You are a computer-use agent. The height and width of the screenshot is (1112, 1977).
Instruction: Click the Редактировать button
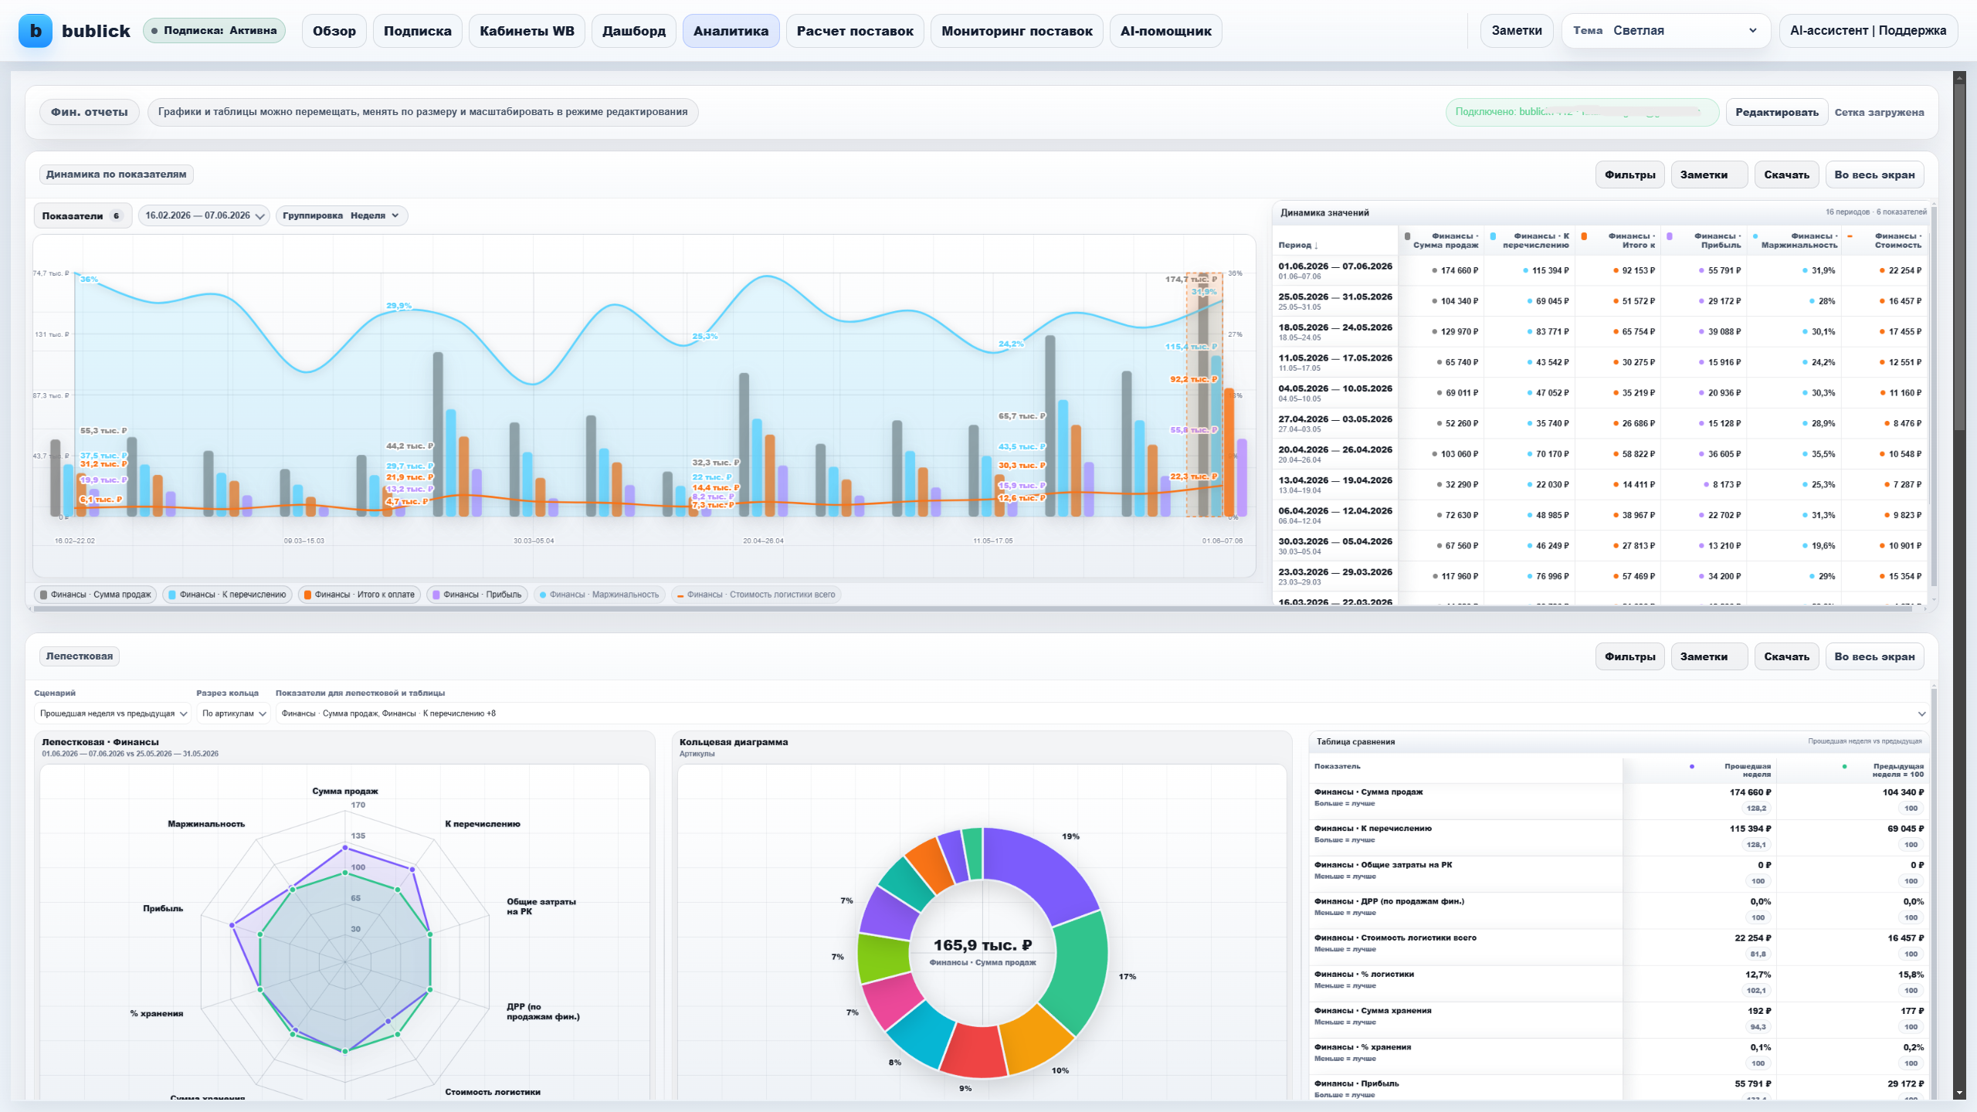pos(1776,112)
